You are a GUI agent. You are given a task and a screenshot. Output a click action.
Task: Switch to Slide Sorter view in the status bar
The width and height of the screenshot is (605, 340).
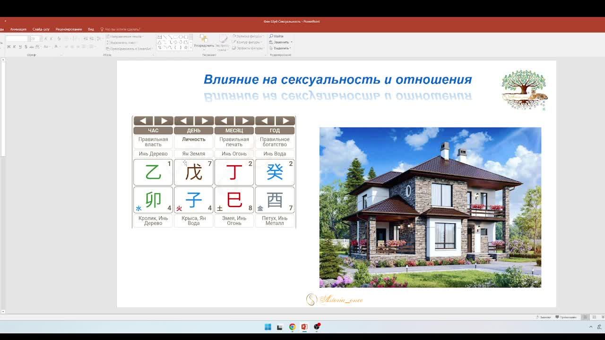click(594, 317)
